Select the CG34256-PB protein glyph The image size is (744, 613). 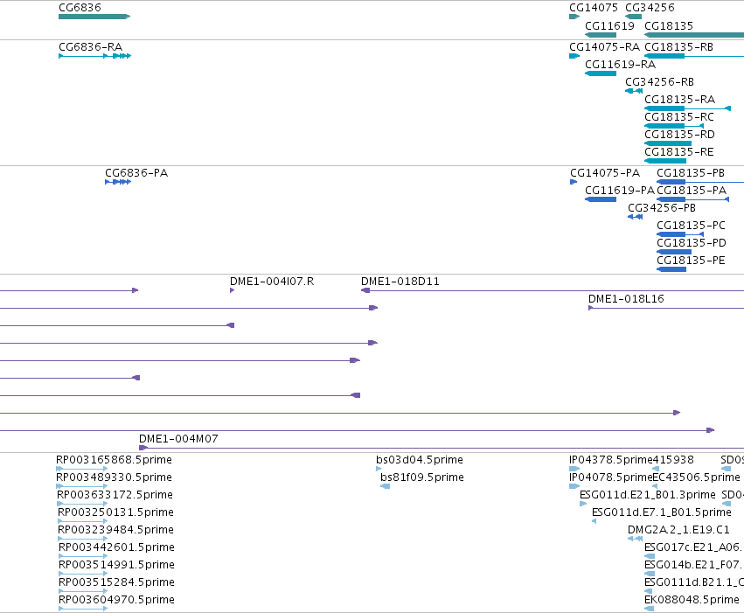[636, 217]
